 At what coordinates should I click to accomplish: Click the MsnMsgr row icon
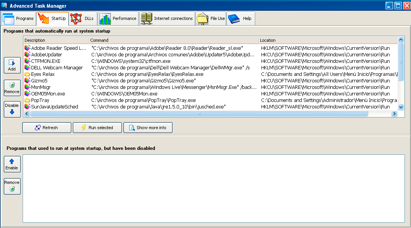coord(27,87)
